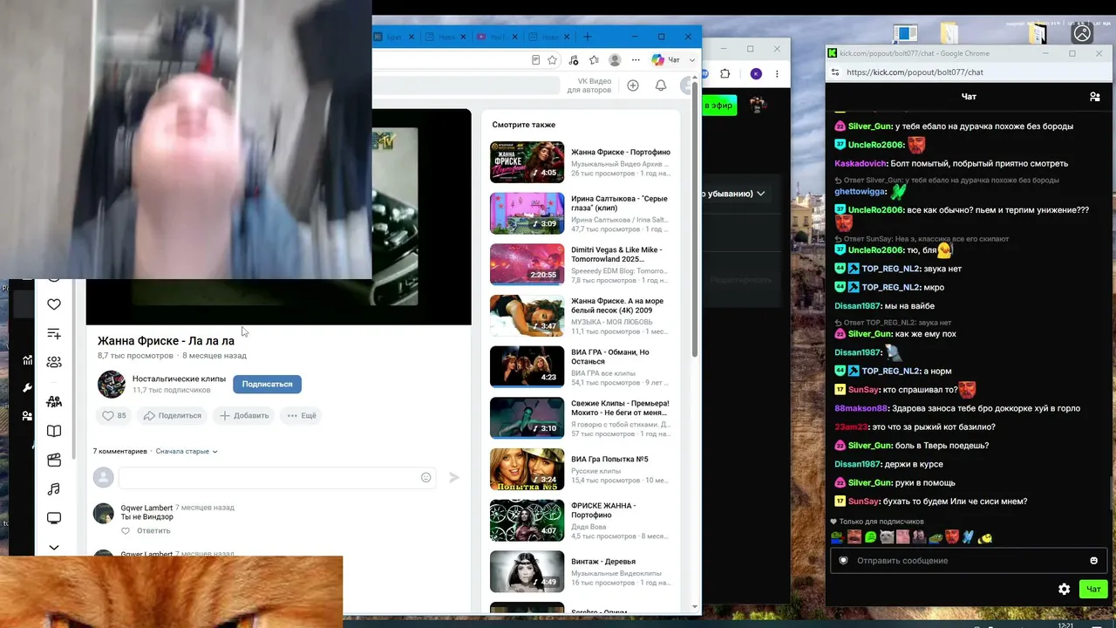The height and width of the screenshot is (628, 1116).
Task: Switch to the first 'Брат' Edge tab
Action: (x=388, y=37)
